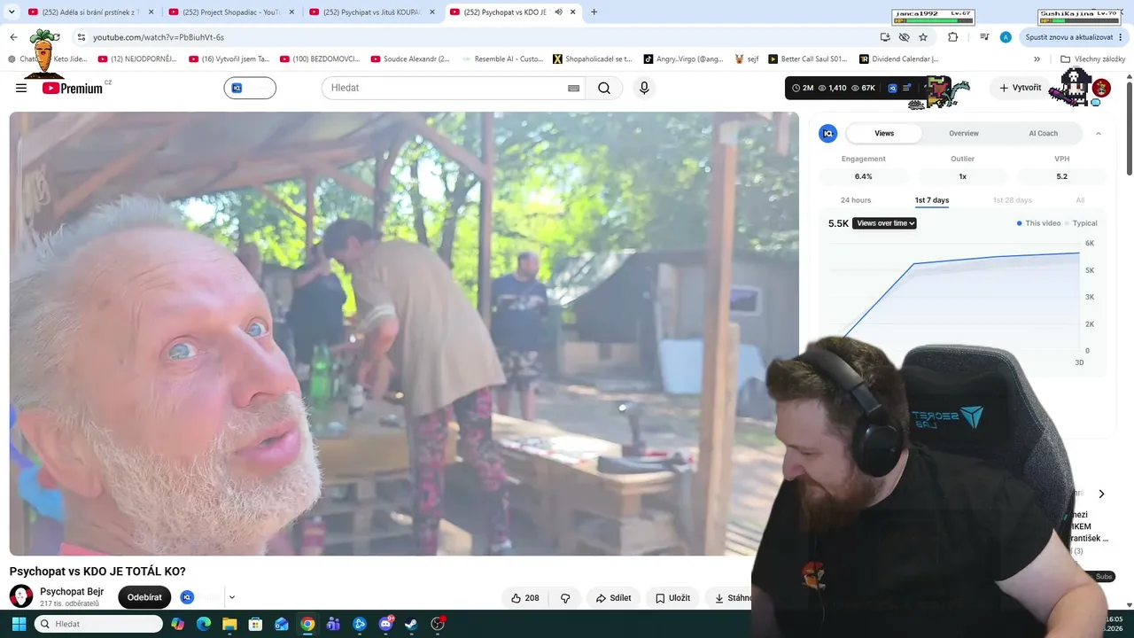
Task: Click the browser address bar URL
Action: (159, 37)
